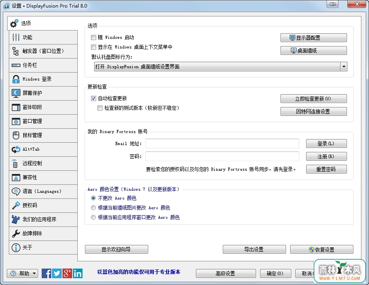Screen dimensions: 369x285
Task: Click the moon monitor icon for 屏幕保护
Action: pyautogui.click(x=16, y=93)
